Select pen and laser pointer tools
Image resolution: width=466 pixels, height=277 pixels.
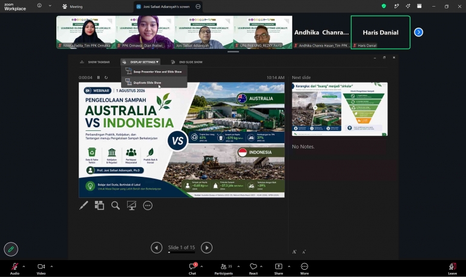(x=84, y=205)
